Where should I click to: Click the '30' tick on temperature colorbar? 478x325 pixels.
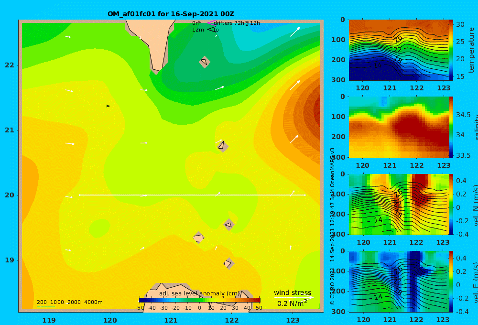point(460,24)
